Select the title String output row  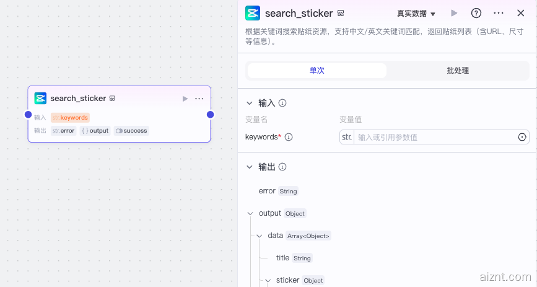[x=294, y=258]
